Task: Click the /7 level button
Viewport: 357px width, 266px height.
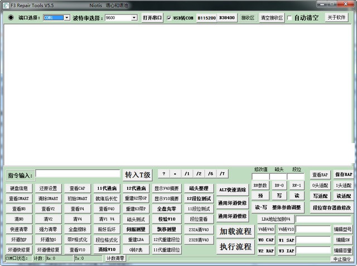Action: coord(222,174)
